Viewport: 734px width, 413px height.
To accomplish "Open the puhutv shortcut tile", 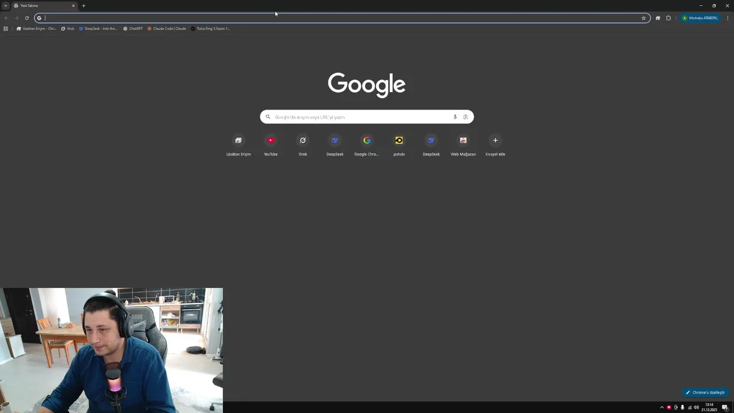I will point(399,145).
